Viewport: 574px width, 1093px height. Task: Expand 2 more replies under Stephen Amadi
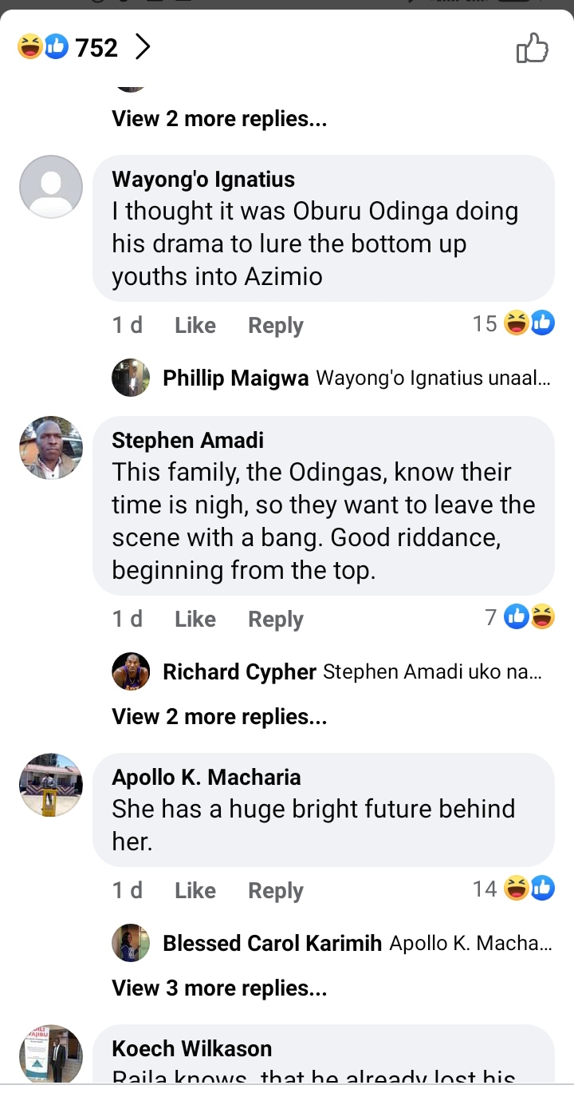219,716
